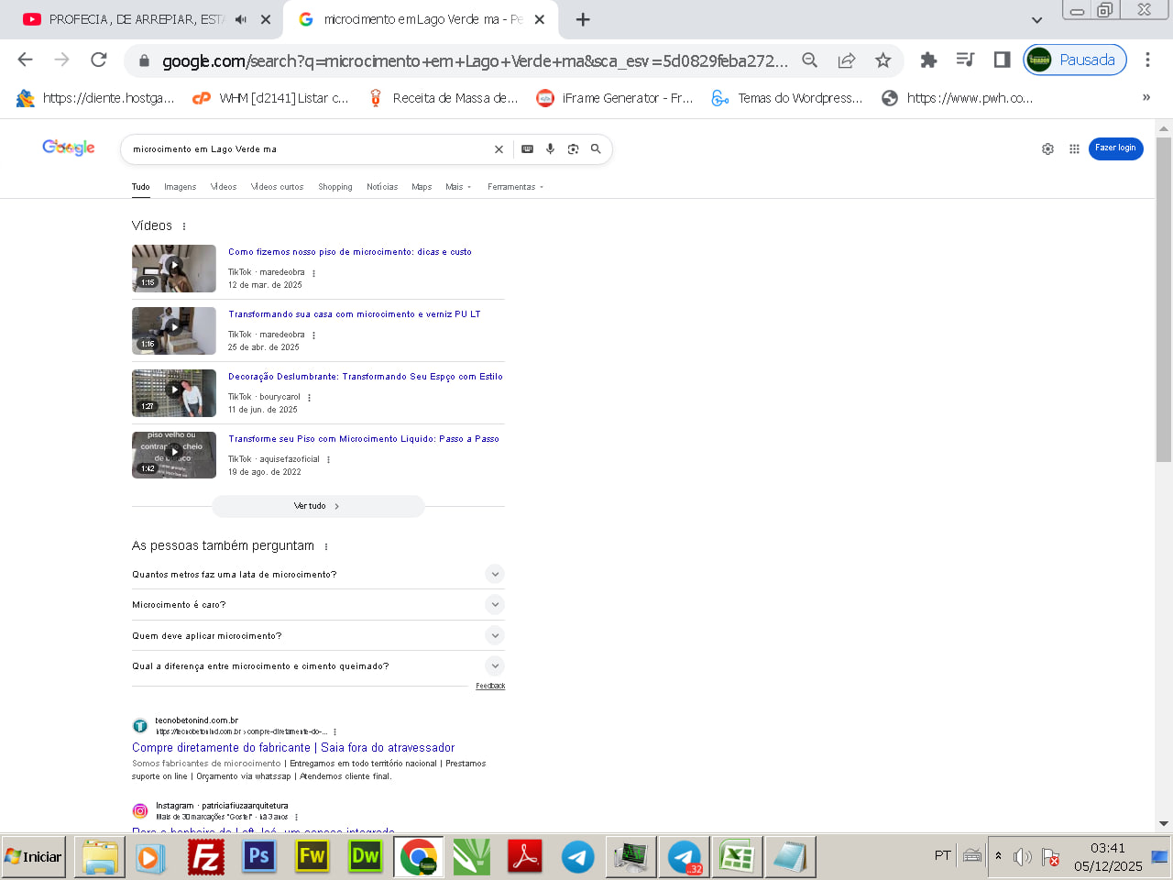Open Google Lens image search icon
This screenshot has height=880, width=1173.
(x=573, y=148)
